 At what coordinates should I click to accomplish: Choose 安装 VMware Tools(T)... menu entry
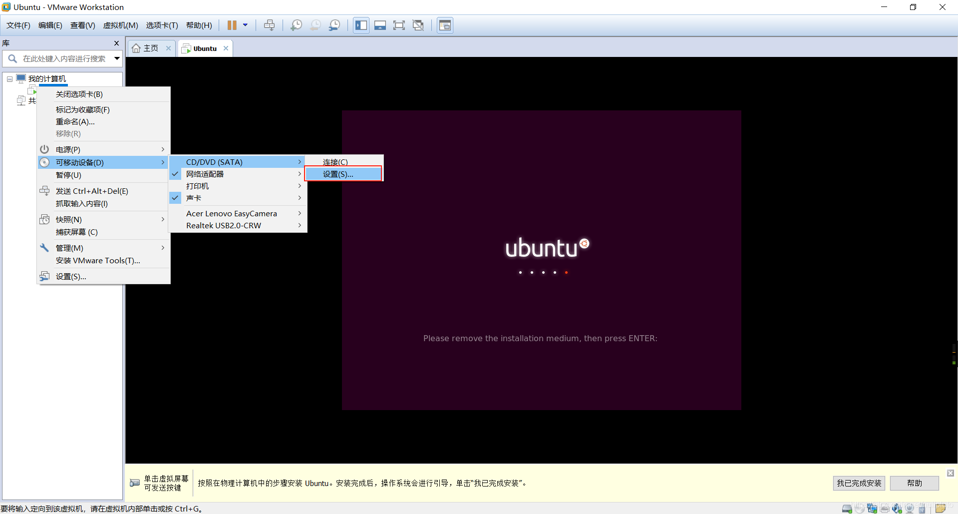click(103, 260)
